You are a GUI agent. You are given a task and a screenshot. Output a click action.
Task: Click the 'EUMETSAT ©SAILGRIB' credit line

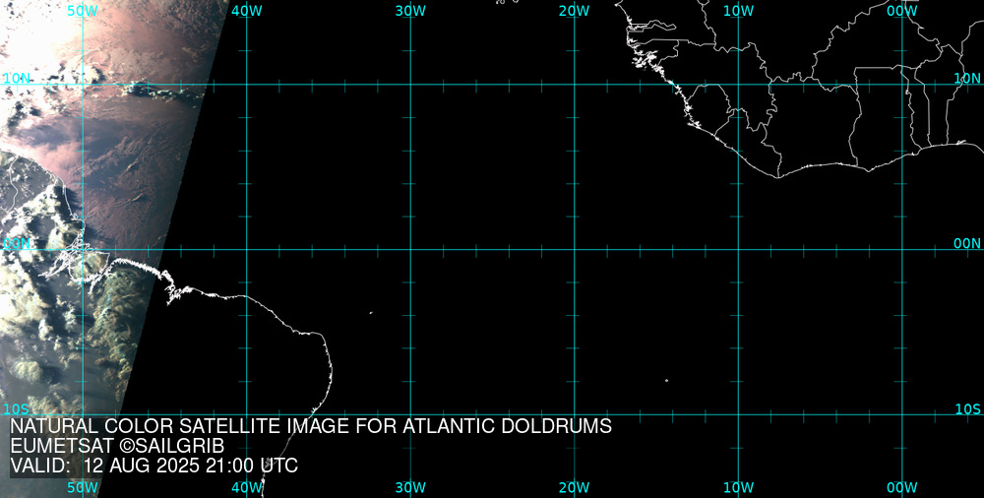click(117, 446)
